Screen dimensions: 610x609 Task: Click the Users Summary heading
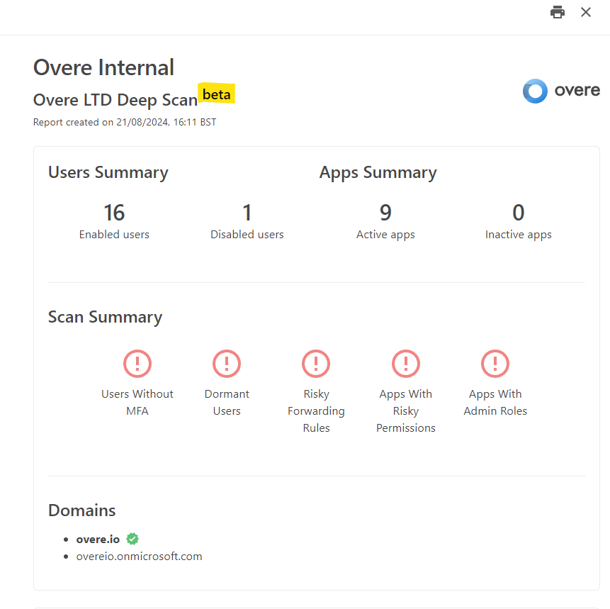108,172
